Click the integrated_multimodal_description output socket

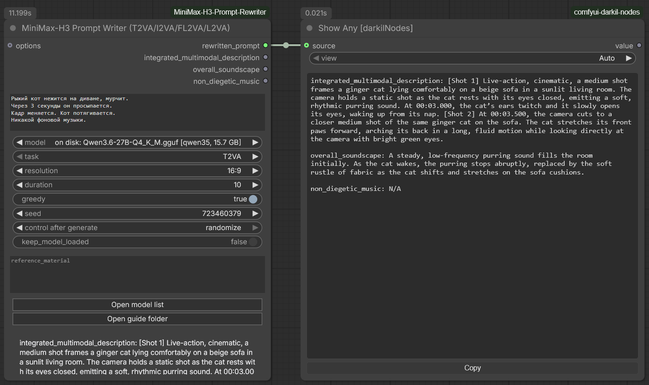265,57
